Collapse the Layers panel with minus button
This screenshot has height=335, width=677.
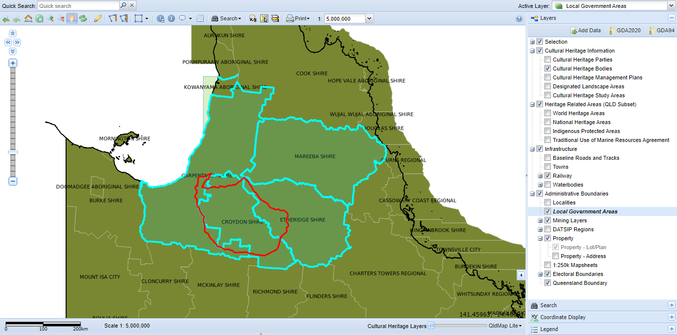pyautogui.click(x=672, y=18)
